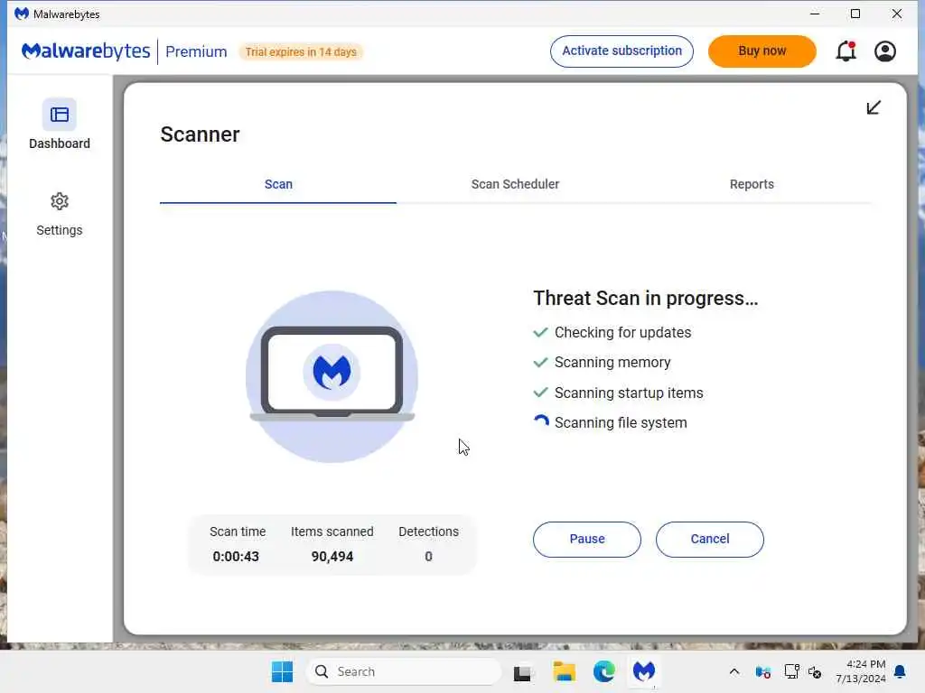Open clock showing 4:24 PM

(861, 671)
